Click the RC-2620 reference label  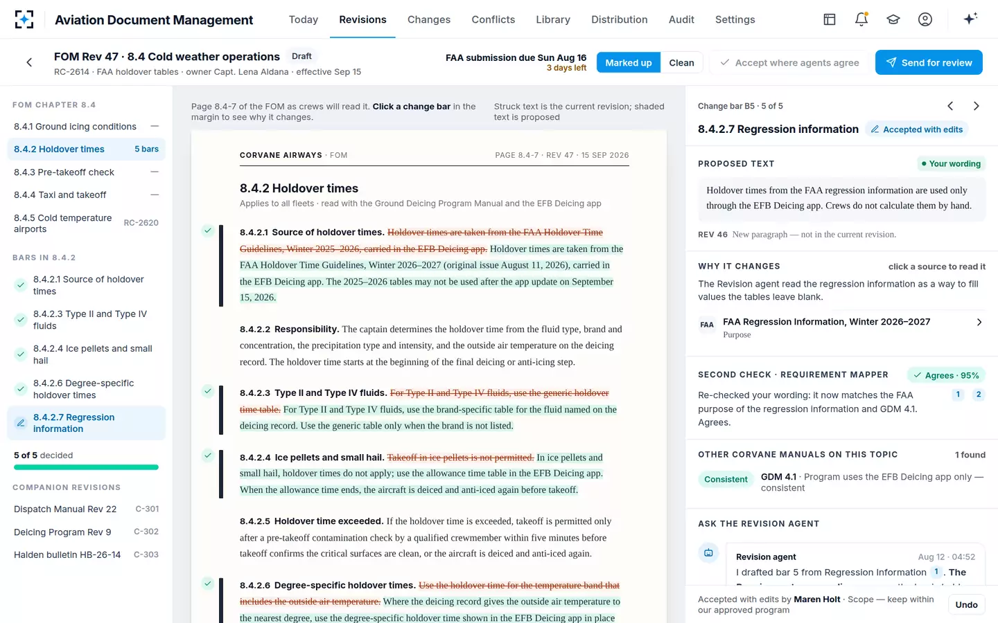(x=141, y=223)
